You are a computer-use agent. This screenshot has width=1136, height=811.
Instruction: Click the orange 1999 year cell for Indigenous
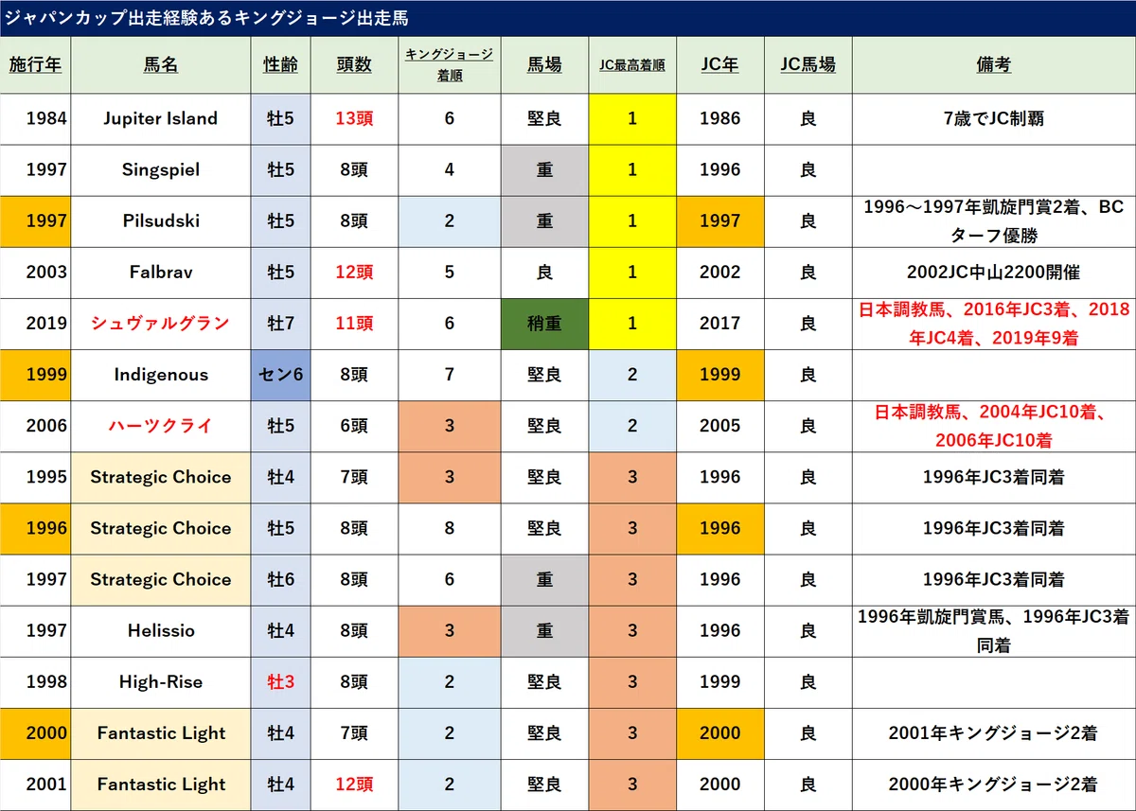click(x=35, y=375)
